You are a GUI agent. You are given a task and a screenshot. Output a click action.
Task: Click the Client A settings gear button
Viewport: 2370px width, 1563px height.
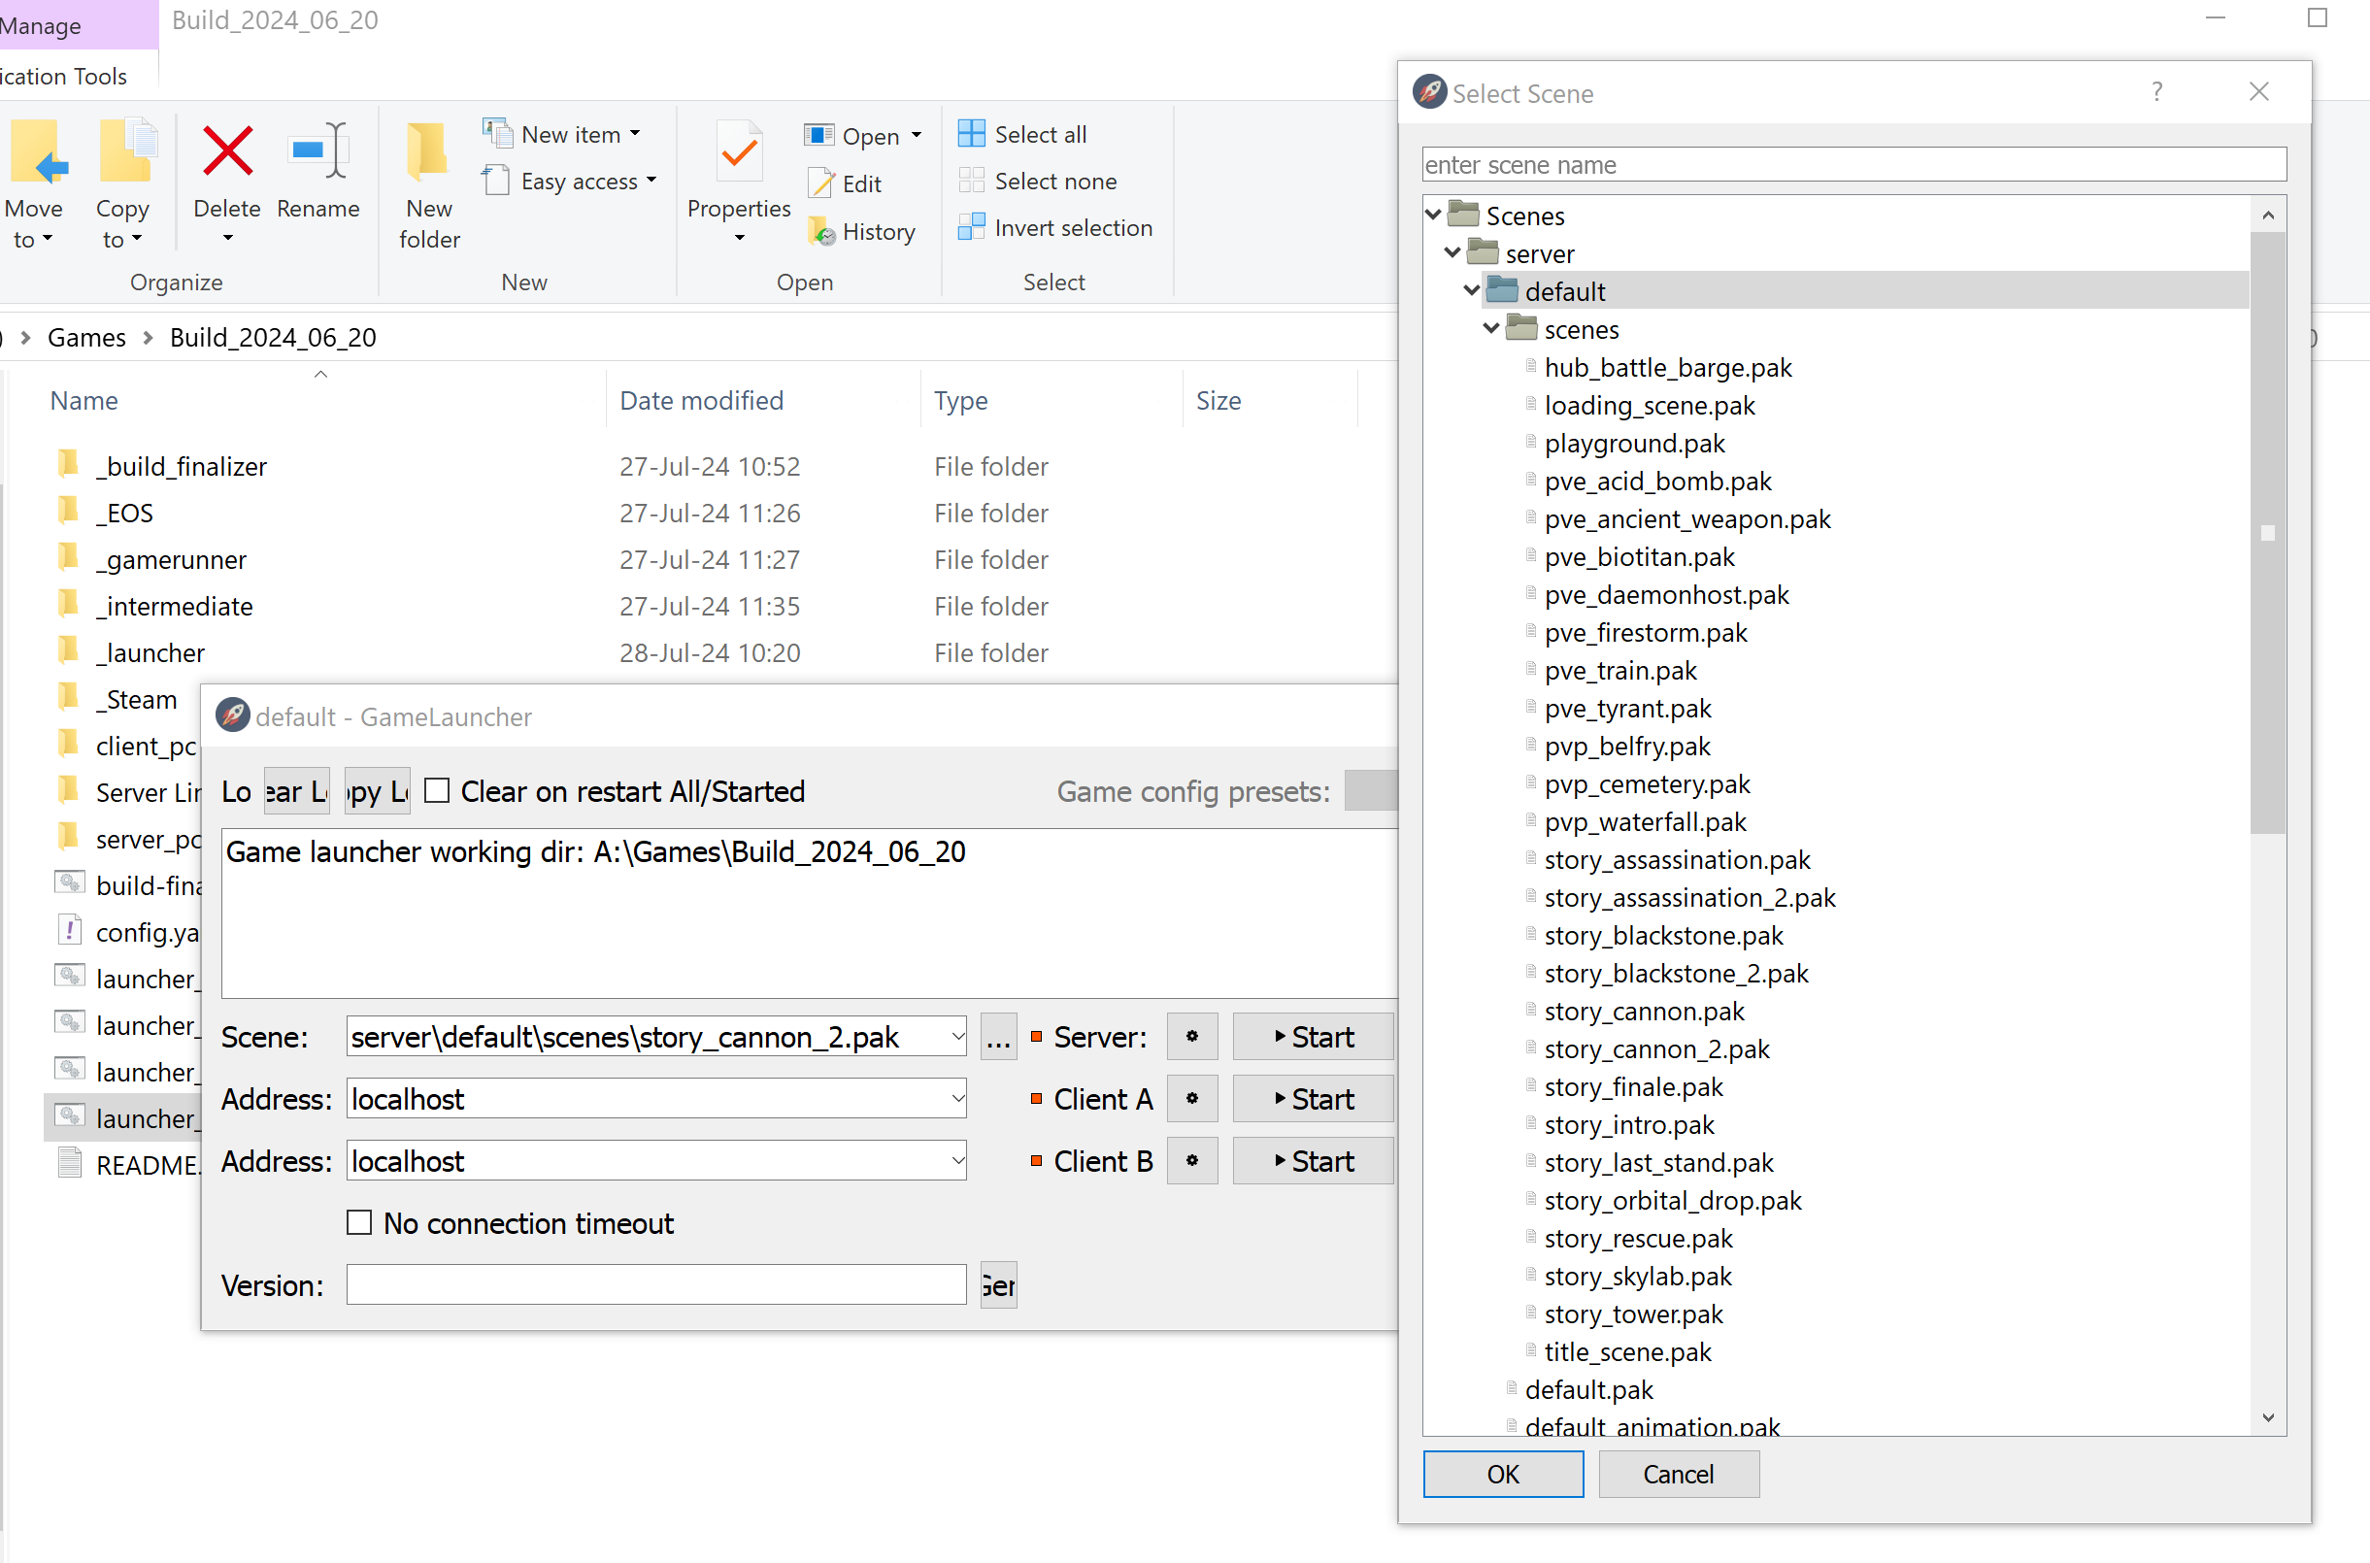pyautogui.click(x=1192, y=1099)
